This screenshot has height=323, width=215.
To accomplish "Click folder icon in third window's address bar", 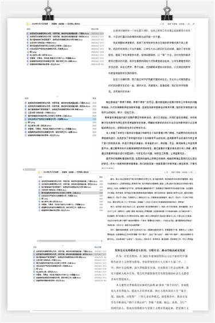I will (x=39, y=172).
